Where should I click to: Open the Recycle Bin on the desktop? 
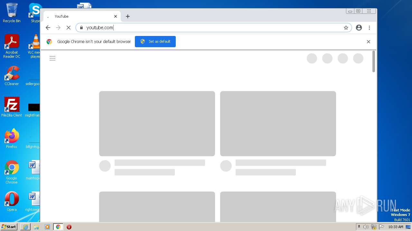tap(12, 13)
